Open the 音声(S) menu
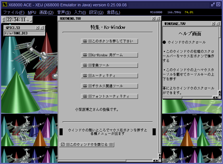This screenshot has width=223, height=164. click(64, 12)
